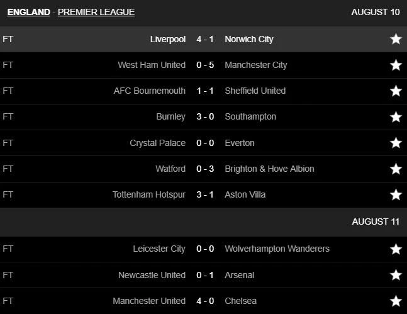Toggle favorite star for Leicester vs Wolverhampton
Screen dimensions: 407x314
point(396,249)
